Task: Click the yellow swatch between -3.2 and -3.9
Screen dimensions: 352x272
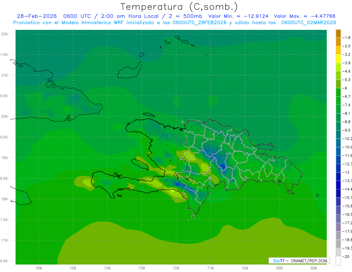Action: point(338,59)
